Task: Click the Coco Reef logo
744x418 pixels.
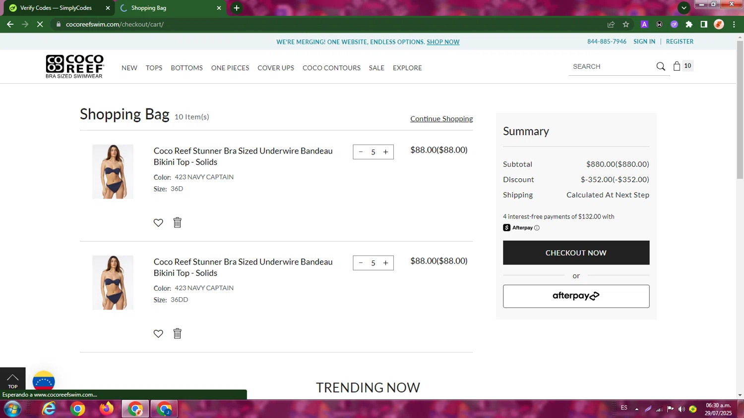Action: coord(74,66)
